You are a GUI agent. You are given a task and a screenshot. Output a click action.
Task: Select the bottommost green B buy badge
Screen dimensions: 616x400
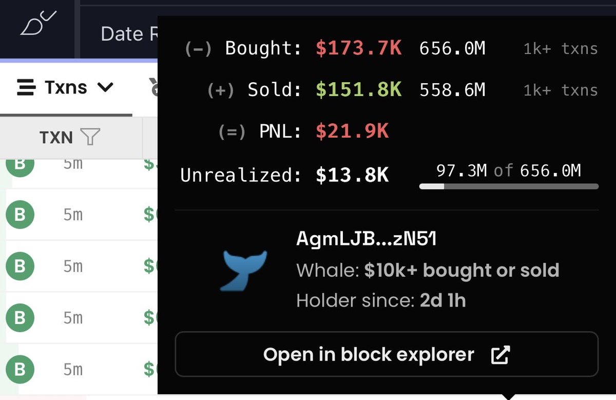(x=20, y=369)
